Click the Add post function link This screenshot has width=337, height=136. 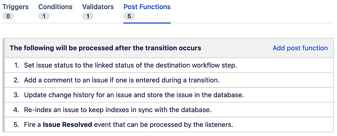[300, 48]
